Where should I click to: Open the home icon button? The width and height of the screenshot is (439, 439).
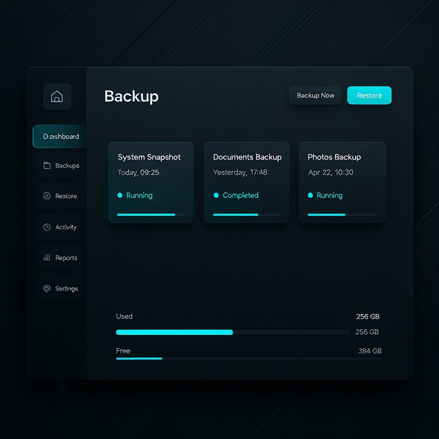pos(57,96)
